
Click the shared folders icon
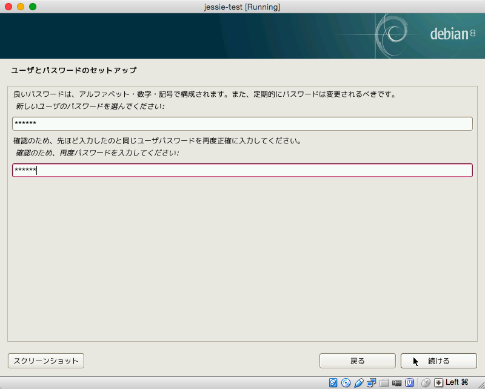pos(384,383)
